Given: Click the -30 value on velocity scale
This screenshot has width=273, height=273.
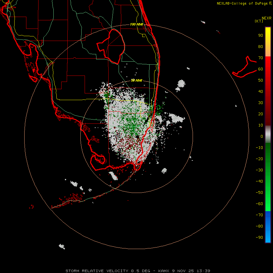Looking at the screenshot, I should tap(259, 170).
